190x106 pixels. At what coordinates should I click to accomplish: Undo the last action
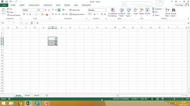coord(11,1)
